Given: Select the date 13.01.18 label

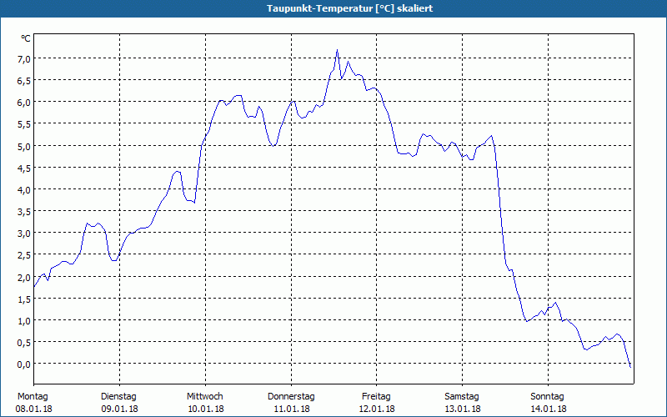Looking at the screenshot, I should 463,409.
